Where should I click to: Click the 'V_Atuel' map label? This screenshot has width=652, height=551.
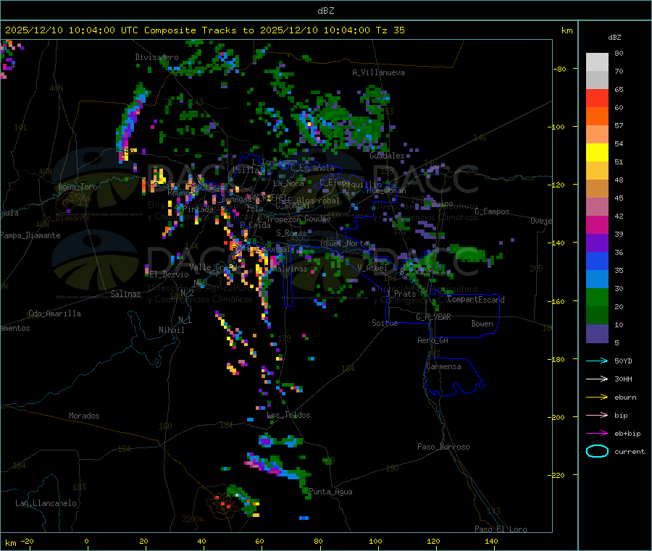[x=372, y=268]
